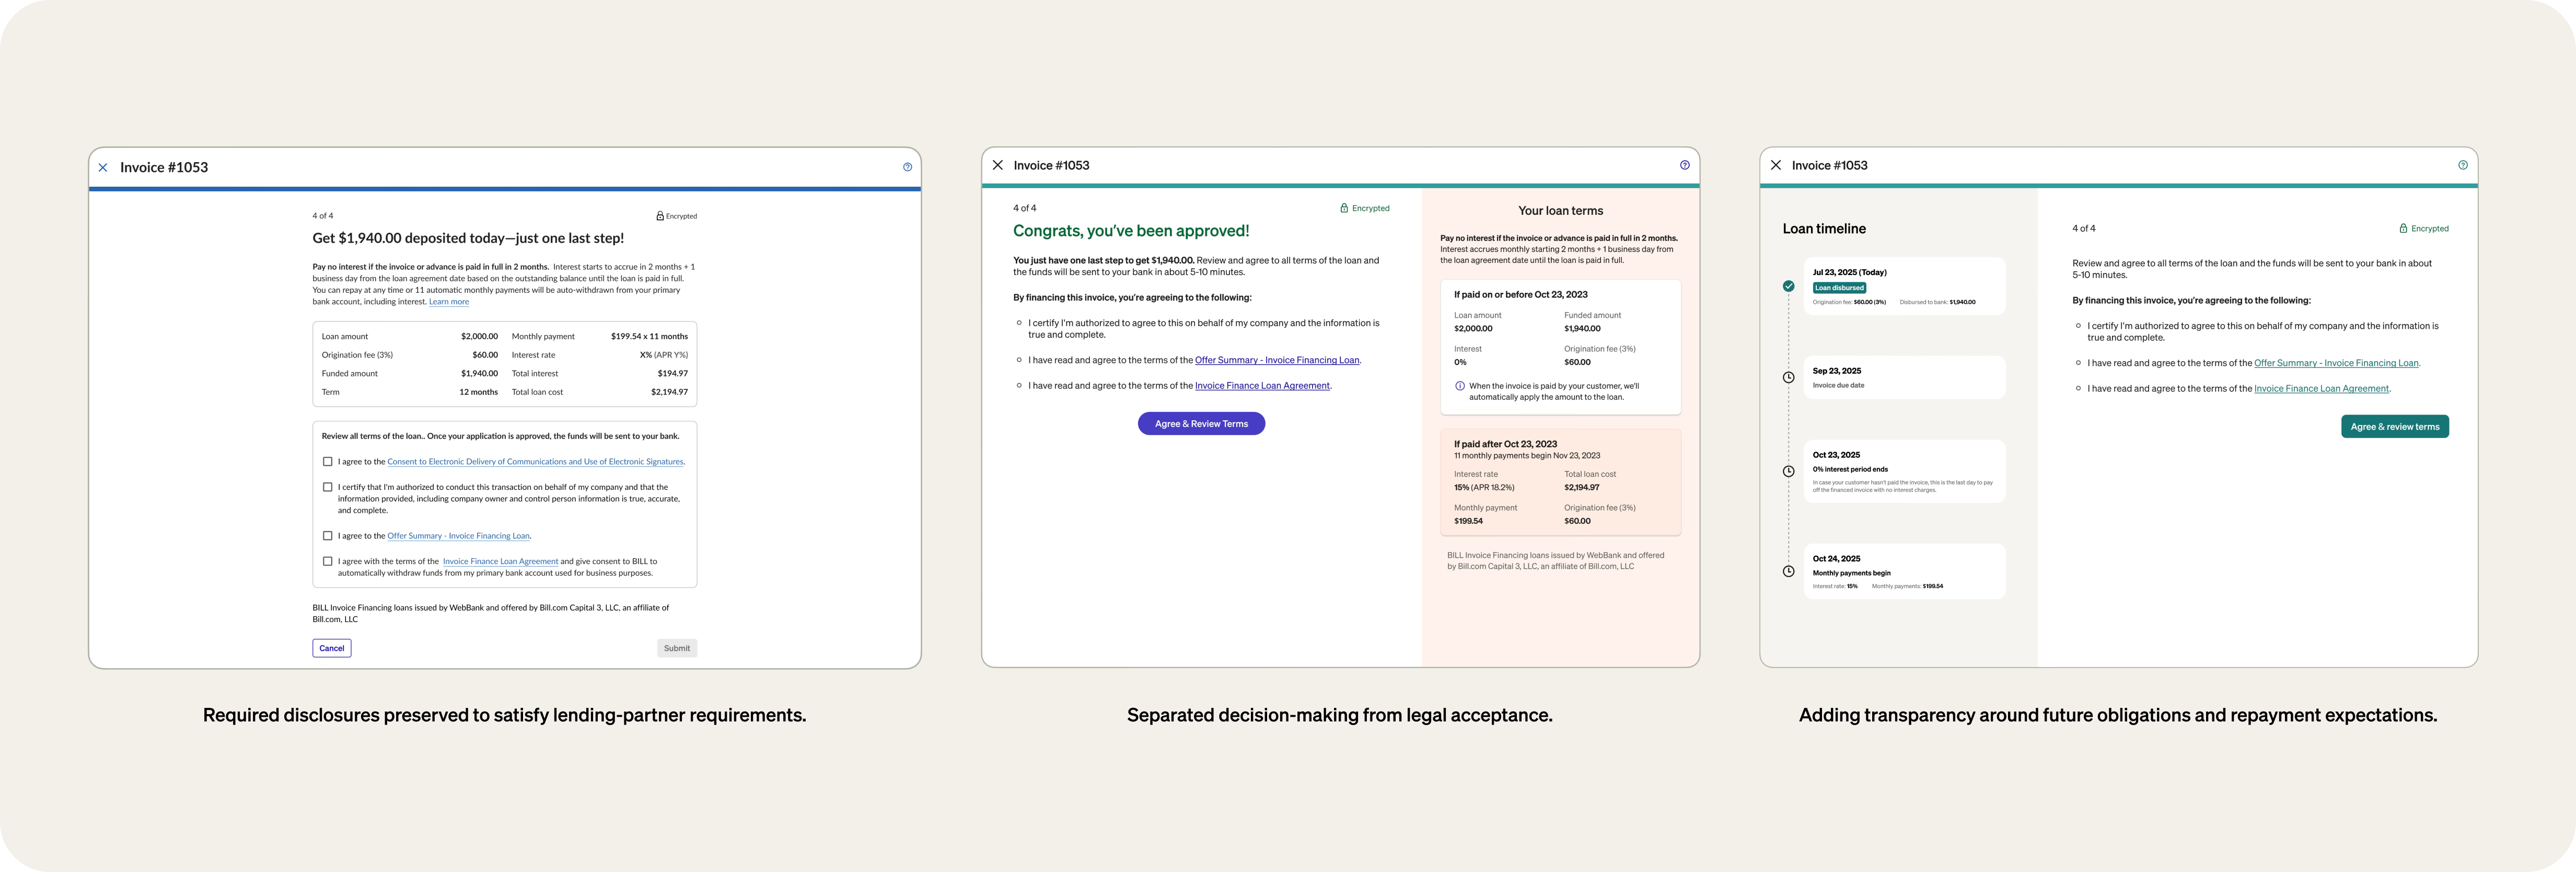Click 'Congrats, you've been approved!' heading
The width and height of the screenshot is (2576, 872).
(1131, 231)
